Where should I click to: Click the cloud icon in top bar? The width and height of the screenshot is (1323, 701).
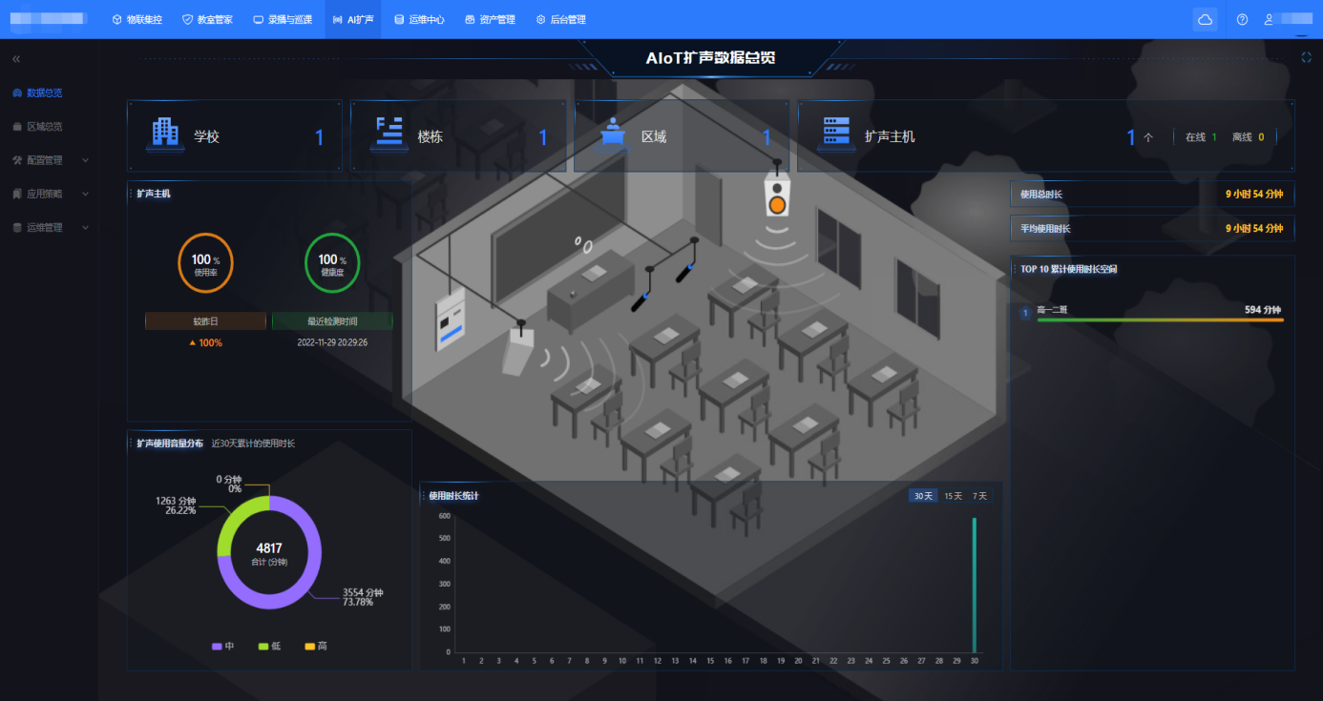tap(1205, 19)
